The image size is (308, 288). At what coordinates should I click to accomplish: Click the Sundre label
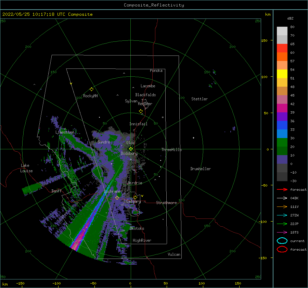(104, 142)
